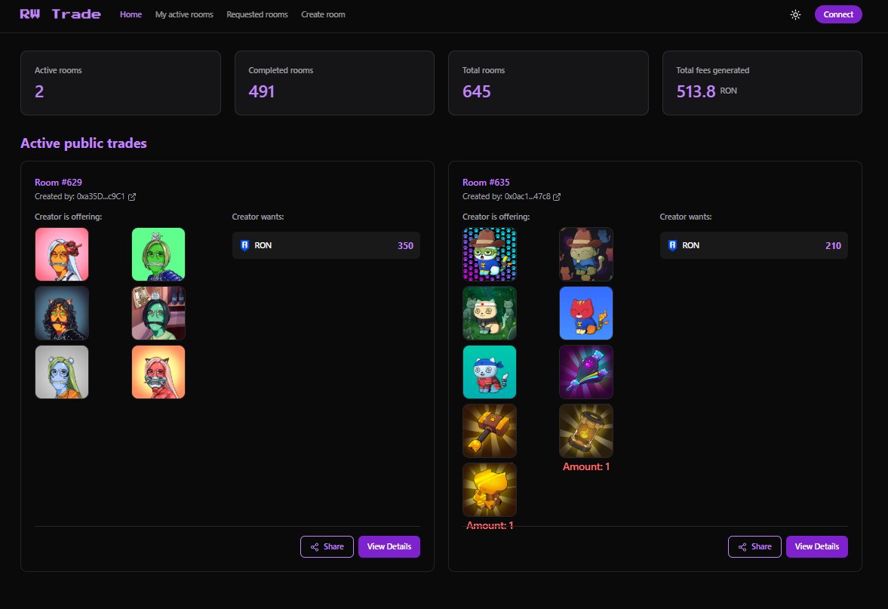Screen dimensions: 888x609
Task: Open external link icon beside 0x0ac1...47c8
Action: pos(557,197)
